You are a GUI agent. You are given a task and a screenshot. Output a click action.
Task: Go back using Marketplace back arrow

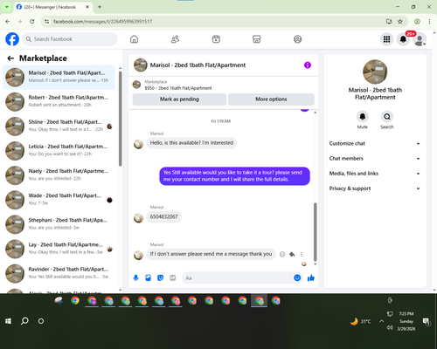(10, 58)
